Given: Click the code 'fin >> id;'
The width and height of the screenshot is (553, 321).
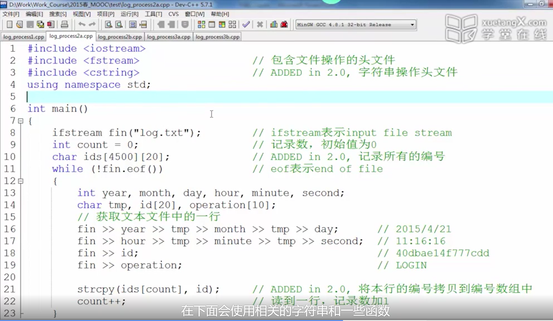Looking at the screenshot, I should (108, 253).
